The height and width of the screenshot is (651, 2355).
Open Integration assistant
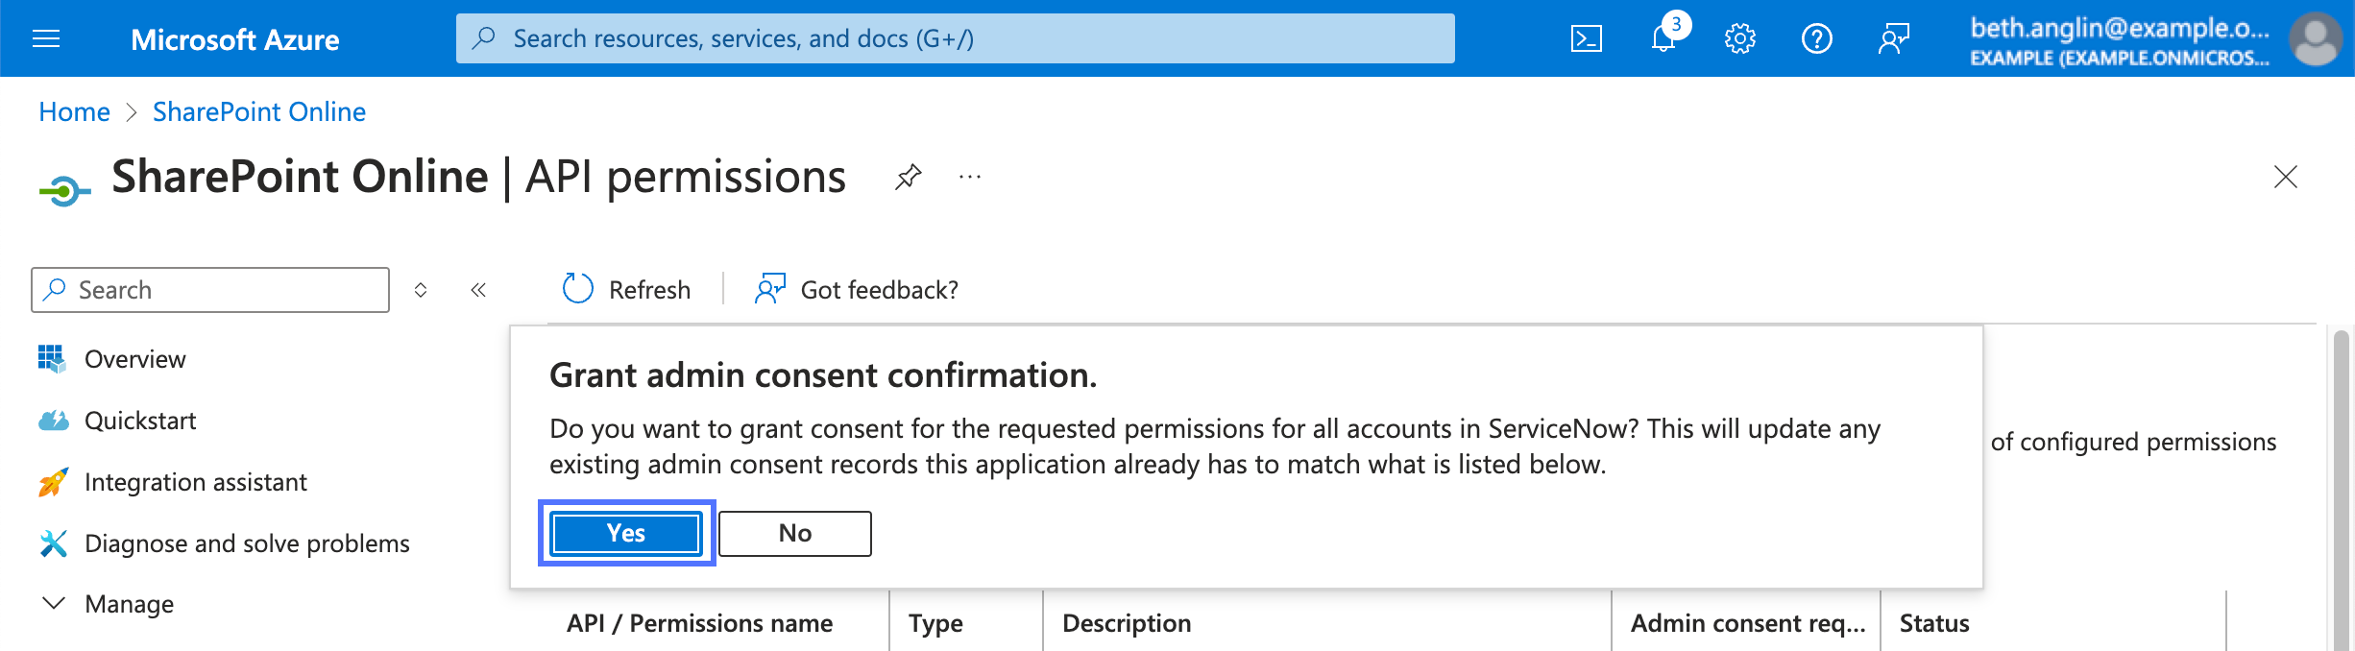196,482
